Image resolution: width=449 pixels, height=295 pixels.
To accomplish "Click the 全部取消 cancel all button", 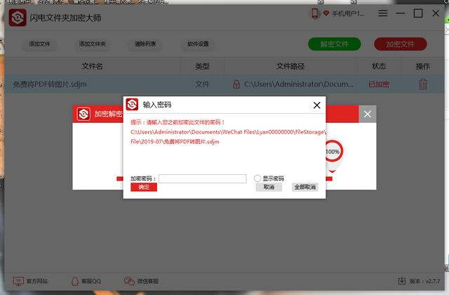I will (x=305, y=188).
